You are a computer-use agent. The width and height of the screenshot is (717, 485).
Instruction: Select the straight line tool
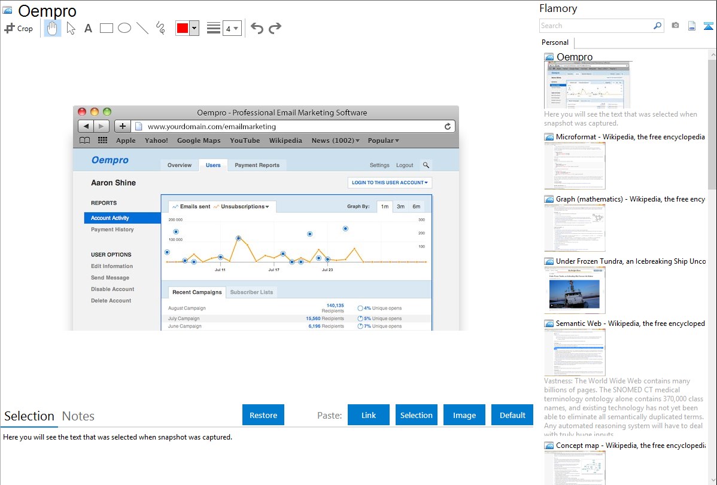pos(142,28)
